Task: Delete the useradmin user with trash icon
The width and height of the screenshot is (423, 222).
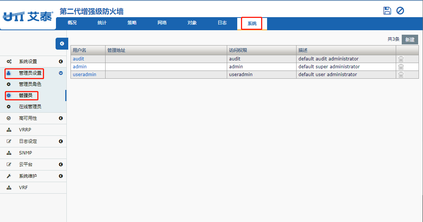Action: click(401, 75)
